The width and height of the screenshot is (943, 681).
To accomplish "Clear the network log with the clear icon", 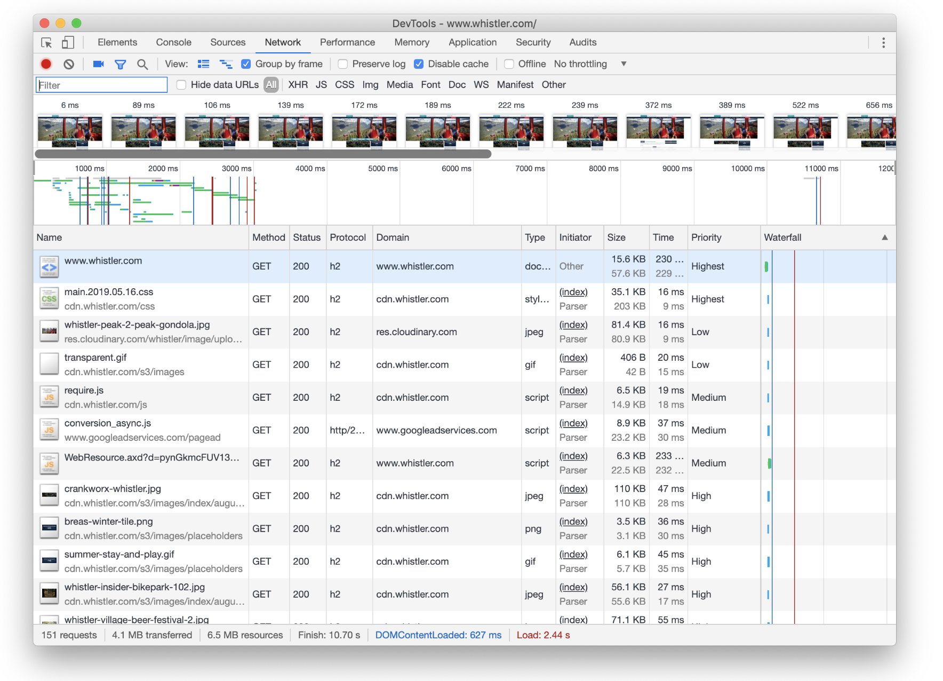I will point(69,64).
